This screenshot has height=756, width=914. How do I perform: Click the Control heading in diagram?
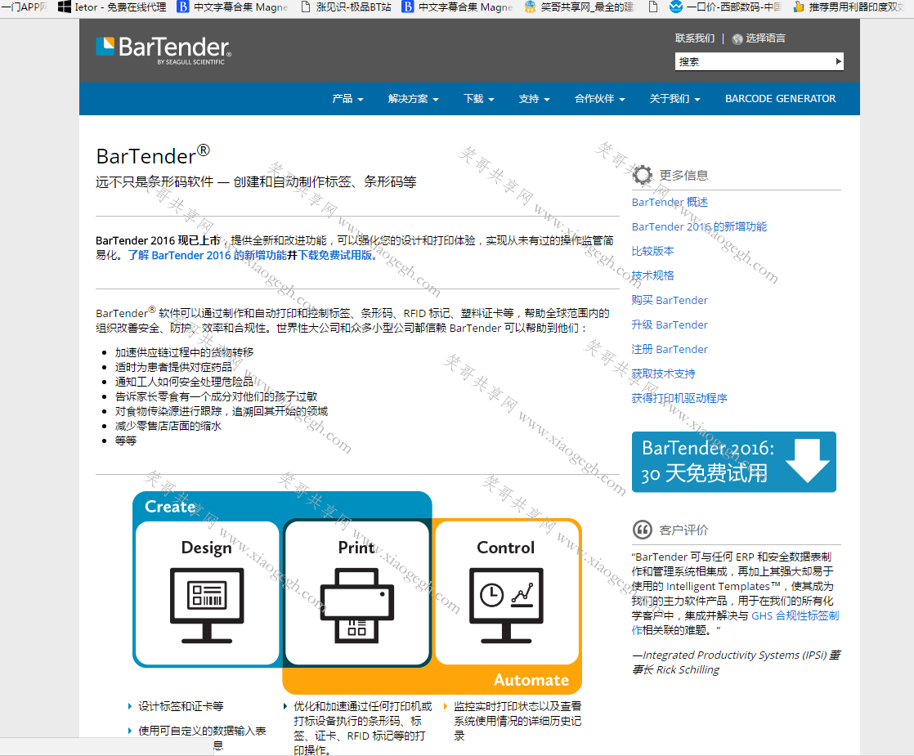pos(505,548)
